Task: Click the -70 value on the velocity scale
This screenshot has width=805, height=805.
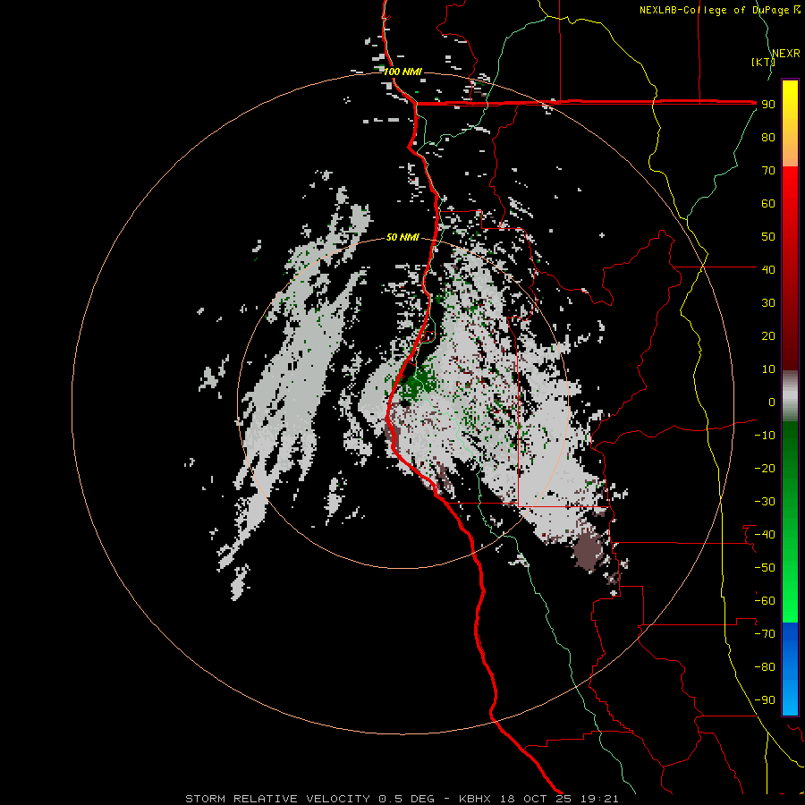Action: (765, 634)
